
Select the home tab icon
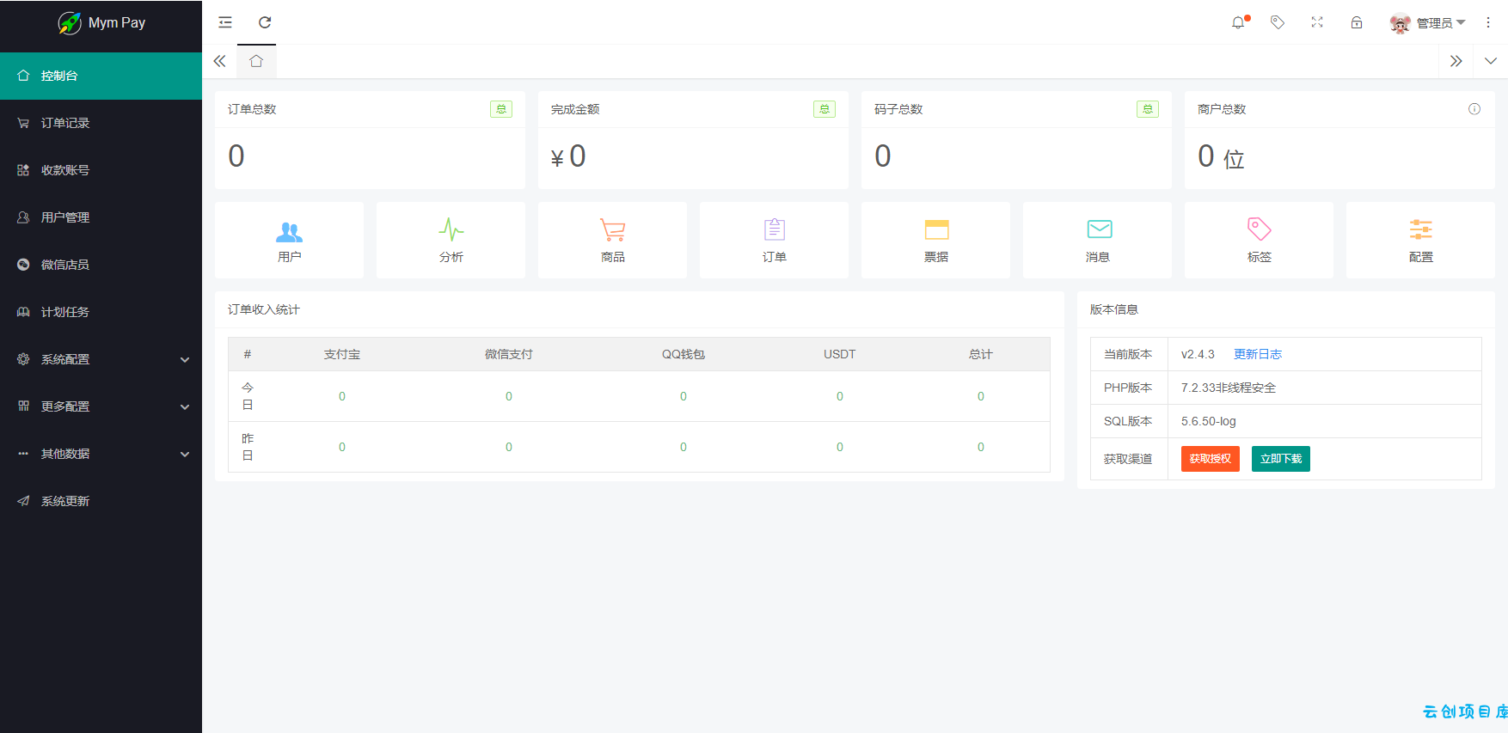coord(256,61)
